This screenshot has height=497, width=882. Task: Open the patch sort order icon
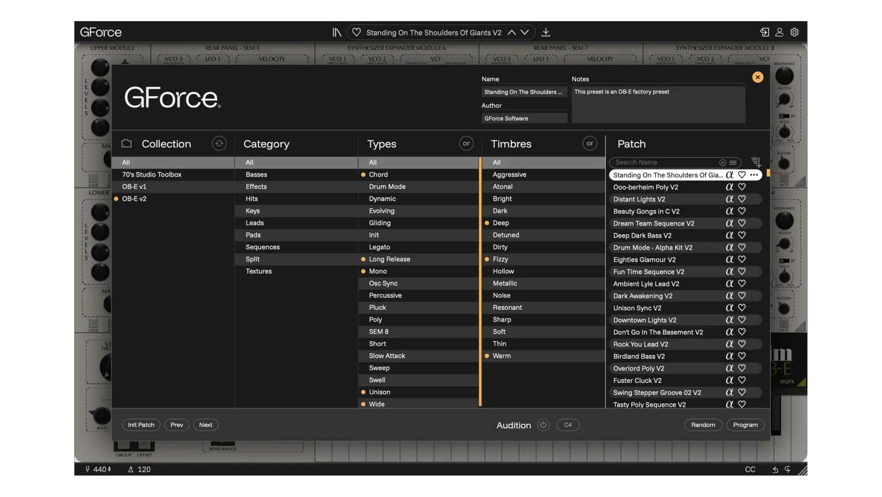(756, 162)
